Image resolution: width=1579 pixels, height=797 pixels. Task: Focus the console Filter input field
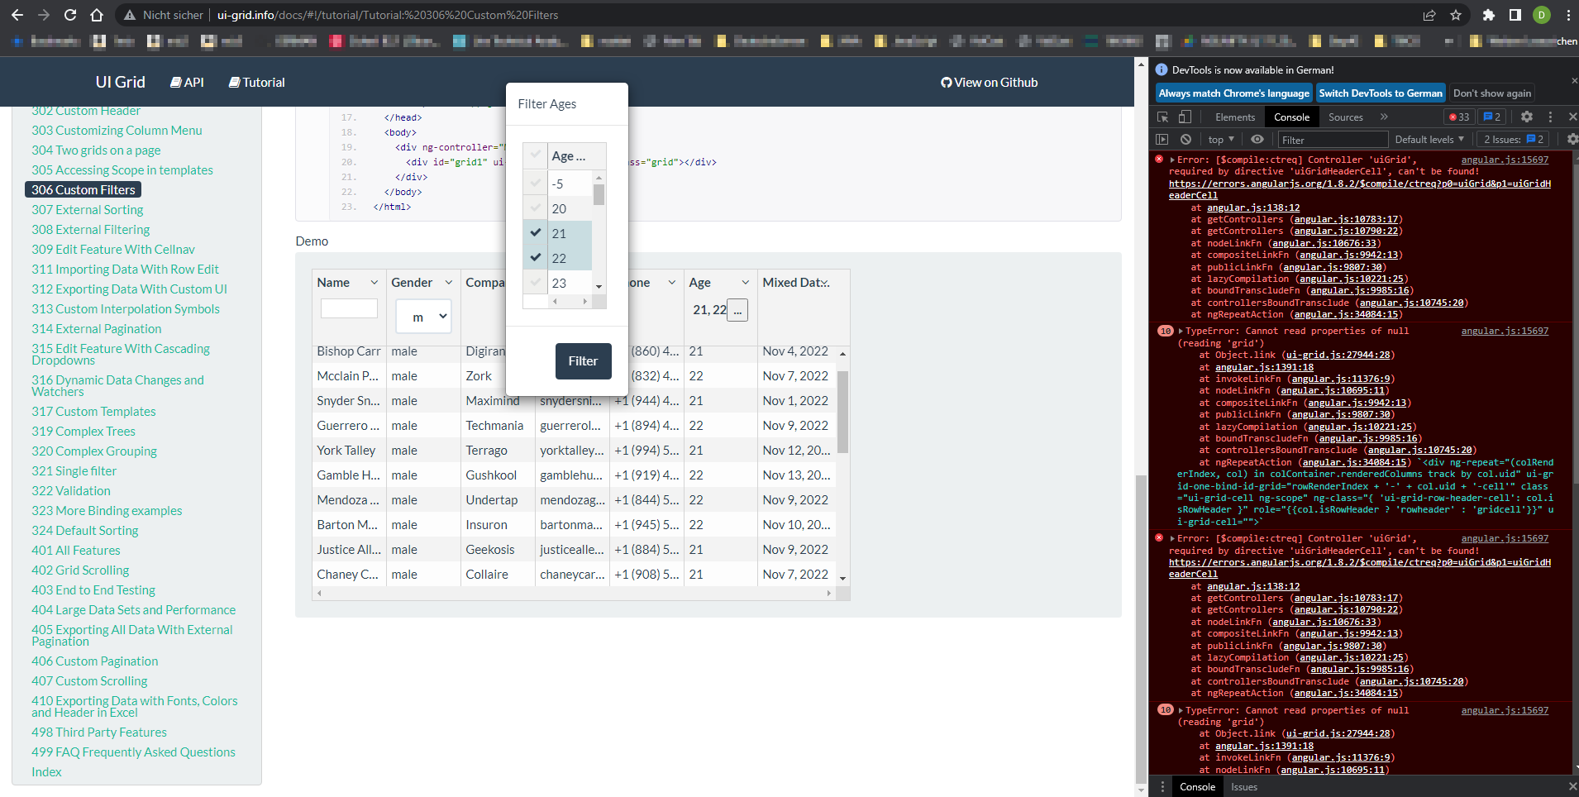pyautogui.click(x=1333, y=140)
